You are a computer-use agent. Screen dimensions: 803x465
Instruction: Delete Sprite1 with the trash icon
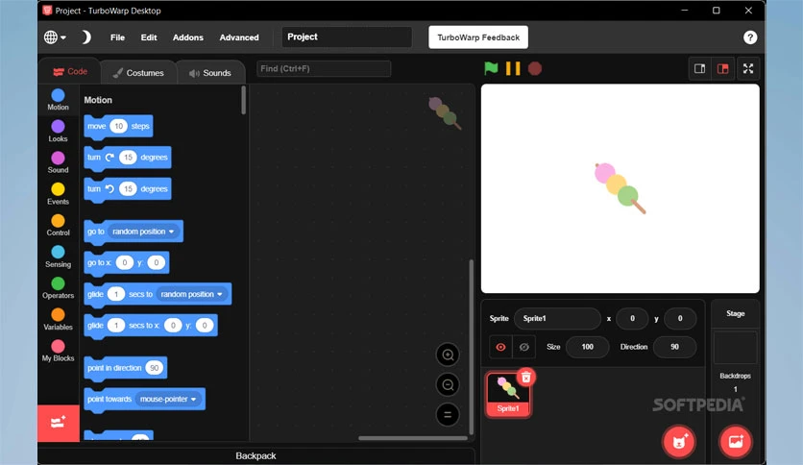pos(526,378)
